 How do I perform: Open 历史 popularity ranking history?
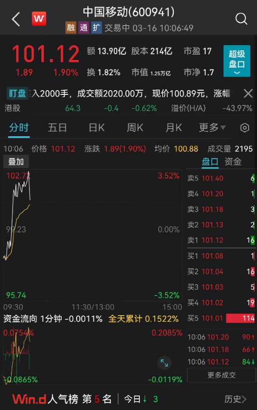235,399
